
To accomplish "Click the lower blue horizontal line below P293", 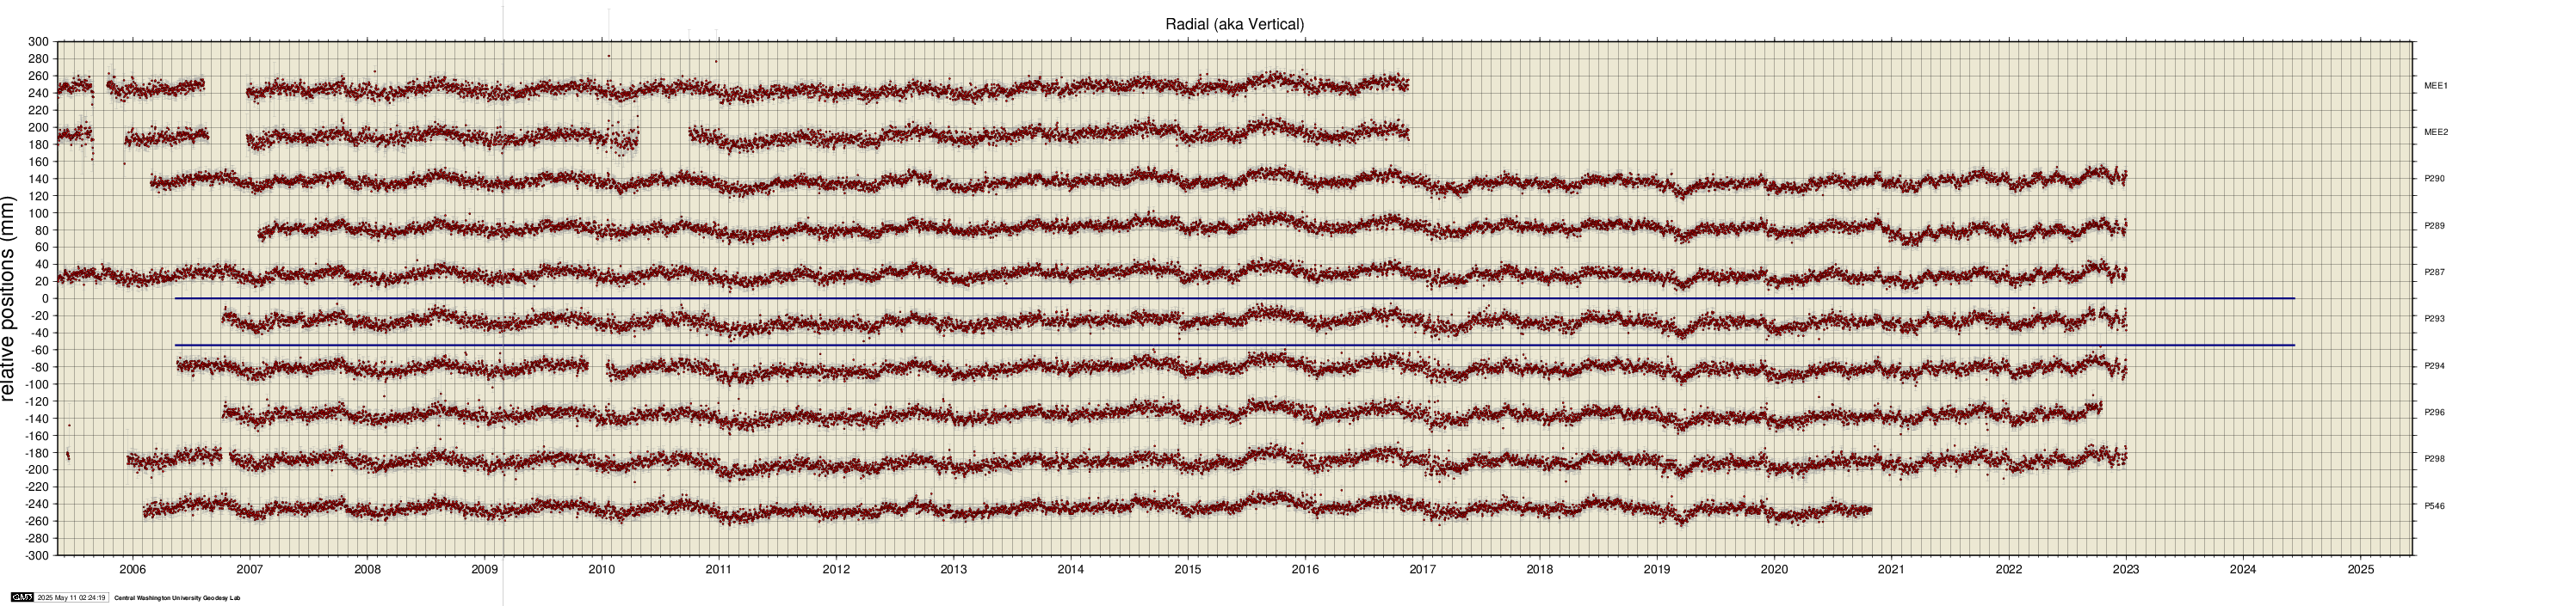I will point(1234,346).
